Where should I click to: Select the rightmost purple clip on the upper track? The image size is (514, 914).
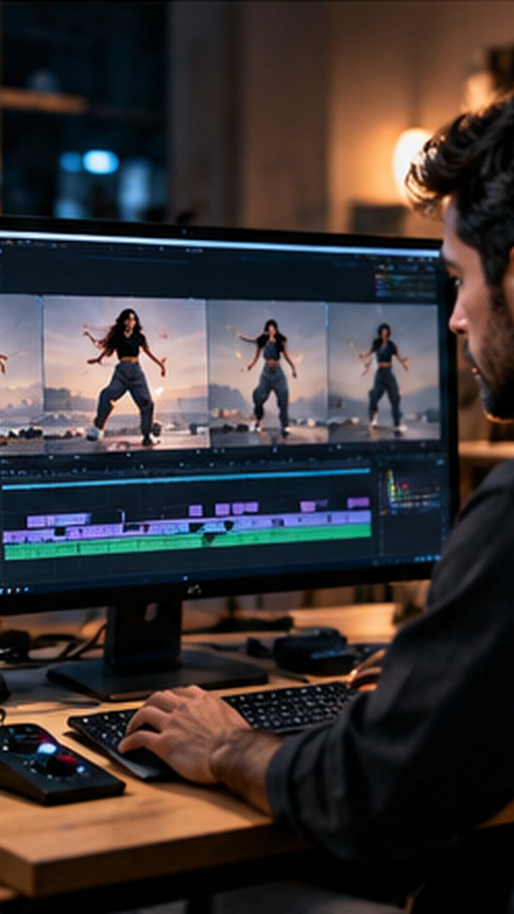click(x=358, y=502)
